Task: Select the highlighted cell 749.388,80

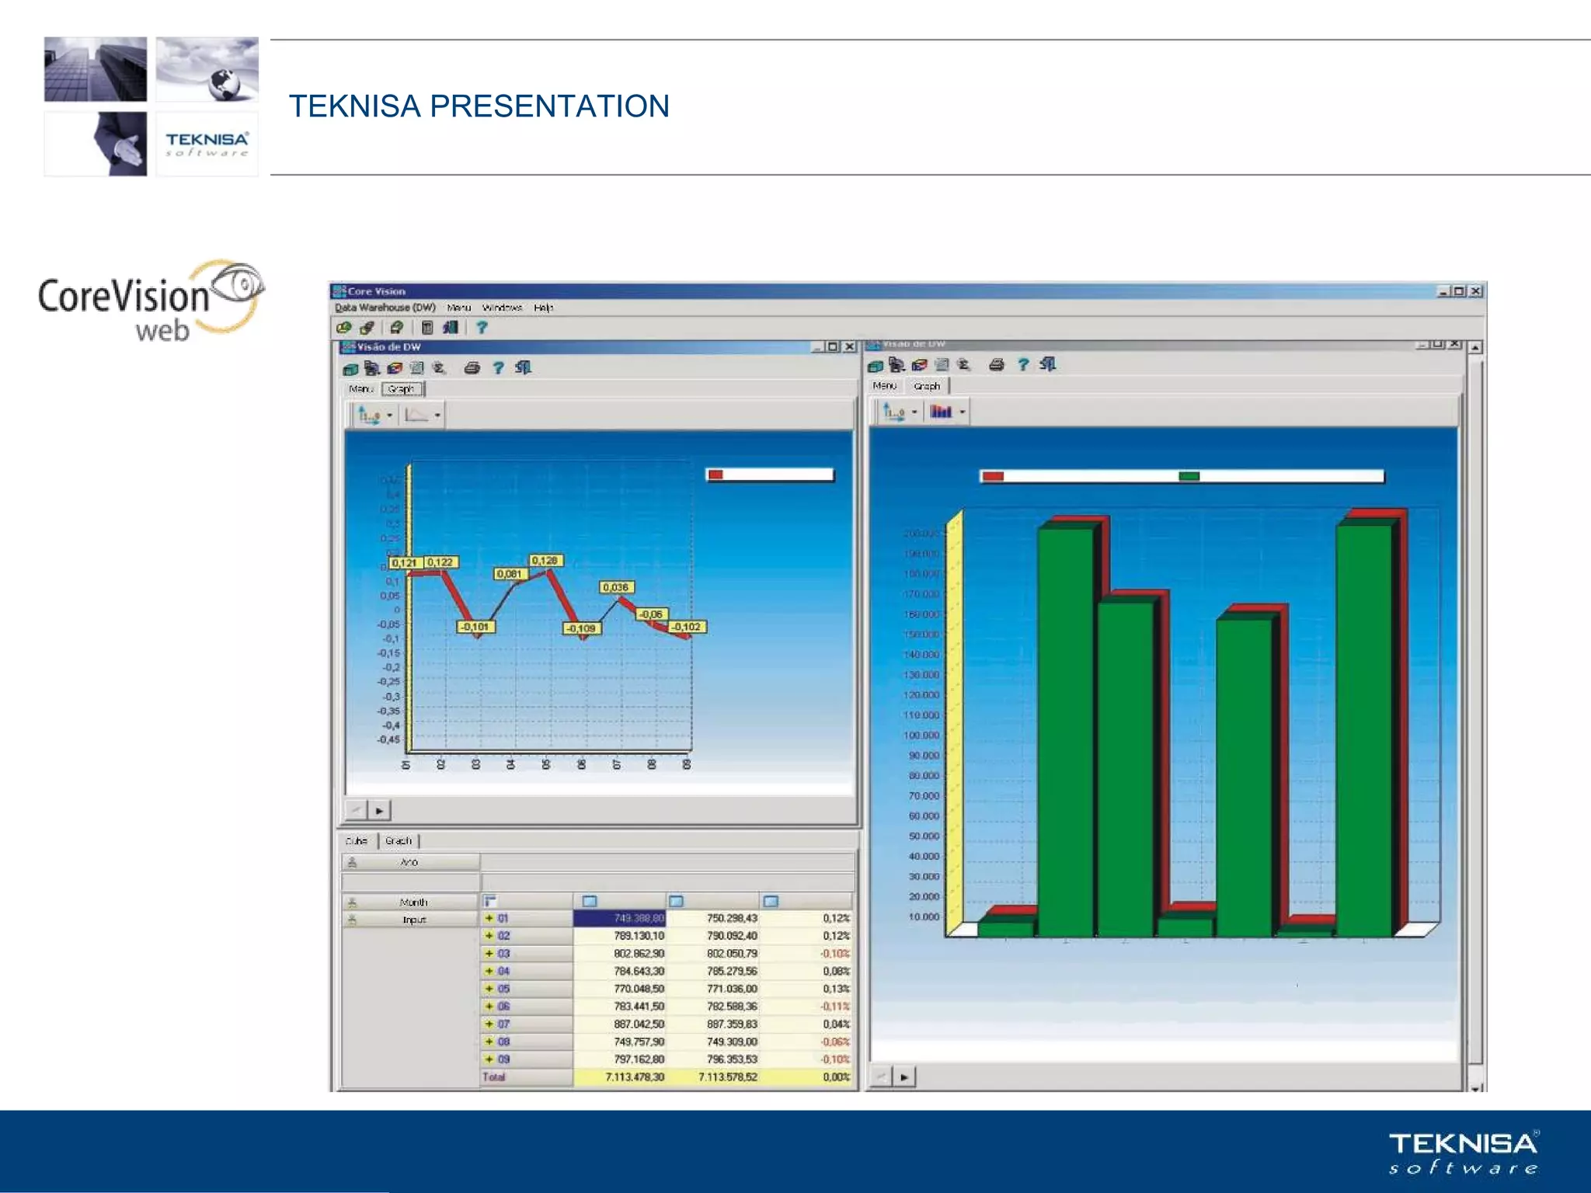Action: click(619, 918)
